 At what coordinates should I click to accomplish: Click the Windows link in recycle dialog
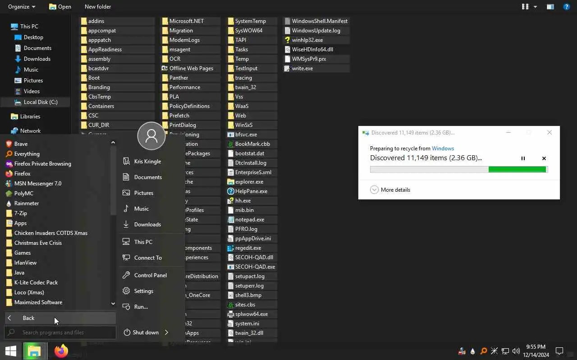coord(443,148)
